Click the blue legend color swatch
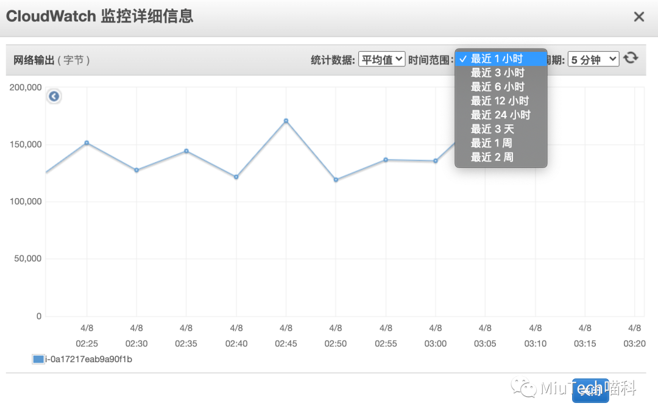This screenshot has height=417, width=658. (x=38, y=359)
